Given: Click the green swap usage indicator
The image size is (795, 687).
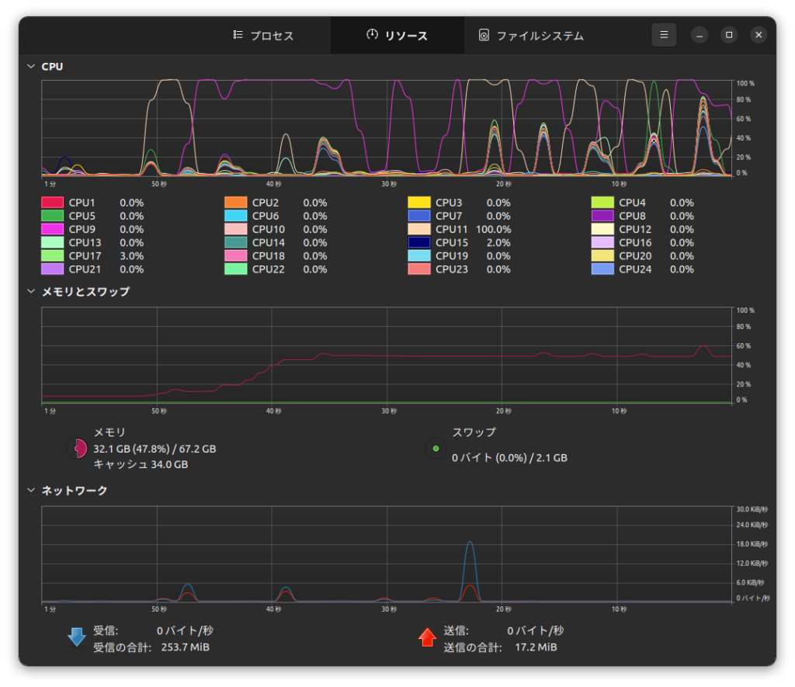Looking at the screenshot, I should [436, 449].
